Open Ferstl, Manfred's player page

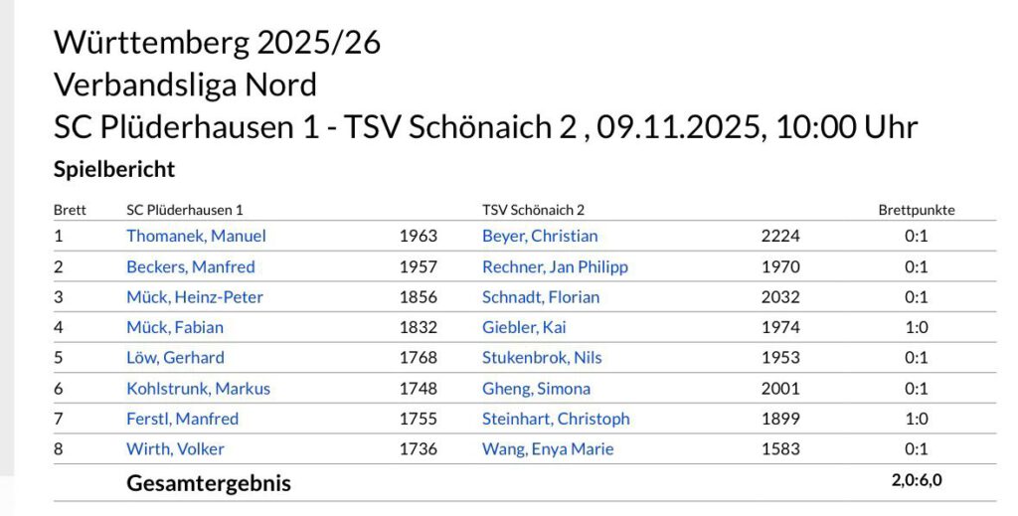pyautogui.click(x=182, y=419)
